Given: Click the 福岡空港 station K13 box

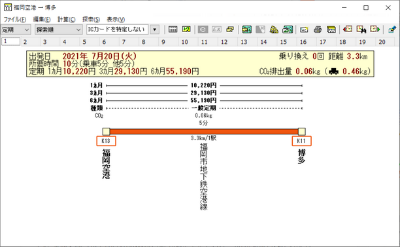Looking at the screenshot, I should click(106, 141).
